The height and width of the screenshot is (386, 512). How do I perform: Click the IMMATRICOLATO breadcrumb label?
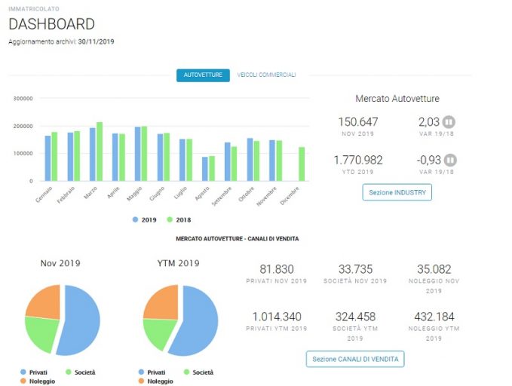pos(34,9)
